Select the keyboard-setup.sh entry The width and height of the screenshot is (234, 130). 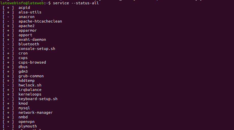pos(38,99)
